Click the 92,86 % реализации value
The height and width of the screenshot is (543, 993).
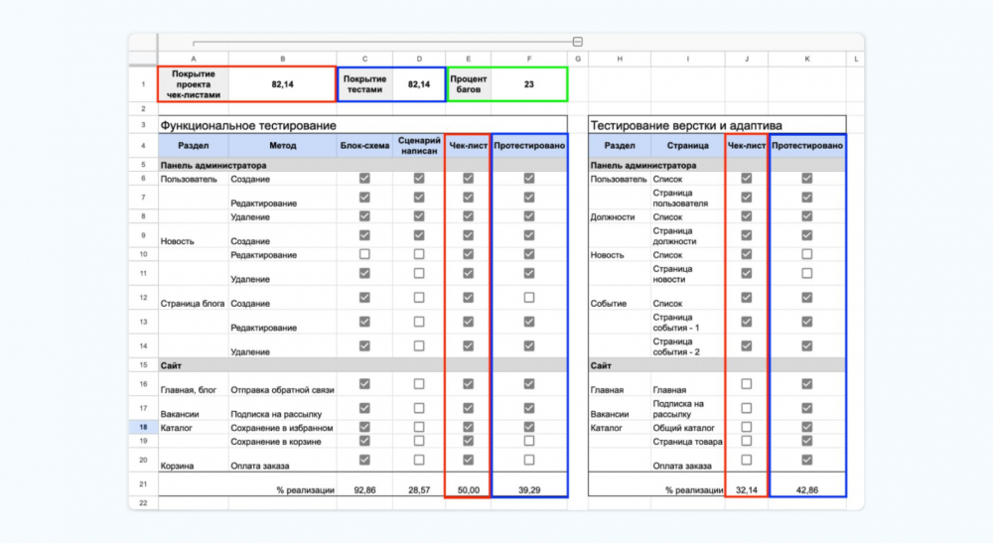click(364, 489)
